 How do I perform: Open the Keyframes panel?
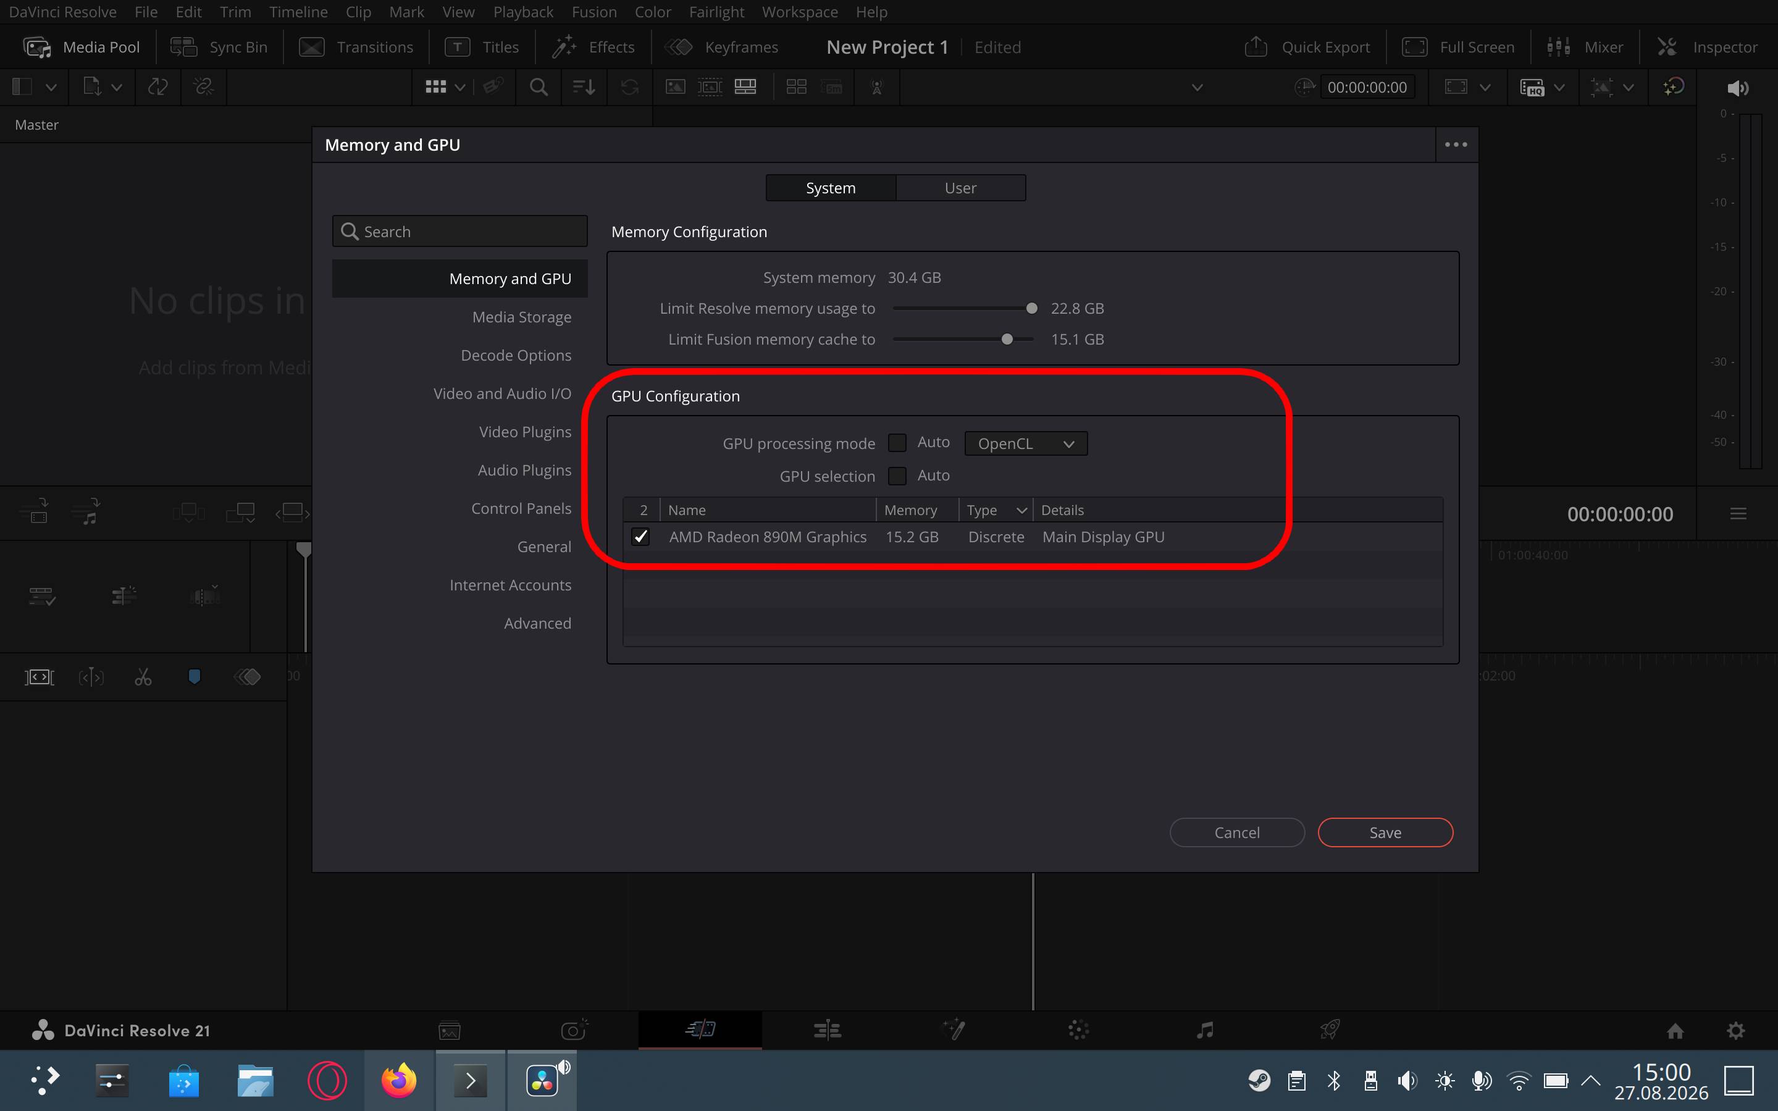[721, 47]
